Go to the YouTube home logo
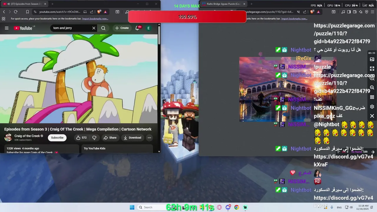The width and height of the screenshot is (377, 212). click(x=23, y=28)
